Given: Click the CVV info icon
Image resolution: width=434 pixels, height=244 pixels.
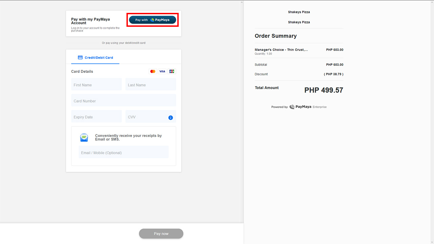Looking at the screenshot, I should coord(171,118).
